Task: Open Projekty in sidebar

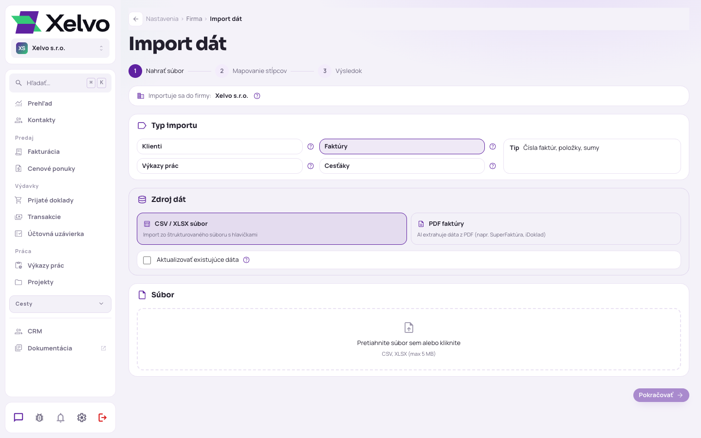Action: (x=60, y=282)
